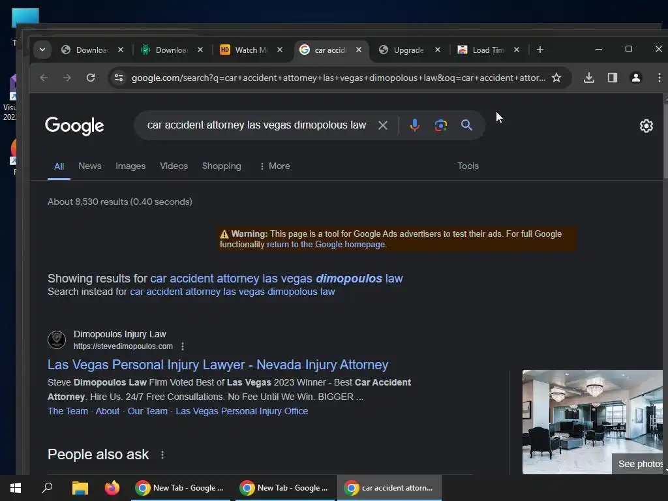Image resolution: width=668 pixels, height=501 pixels.
Task: Submit the search with the magnifier icon
Action: click(466, 125)
